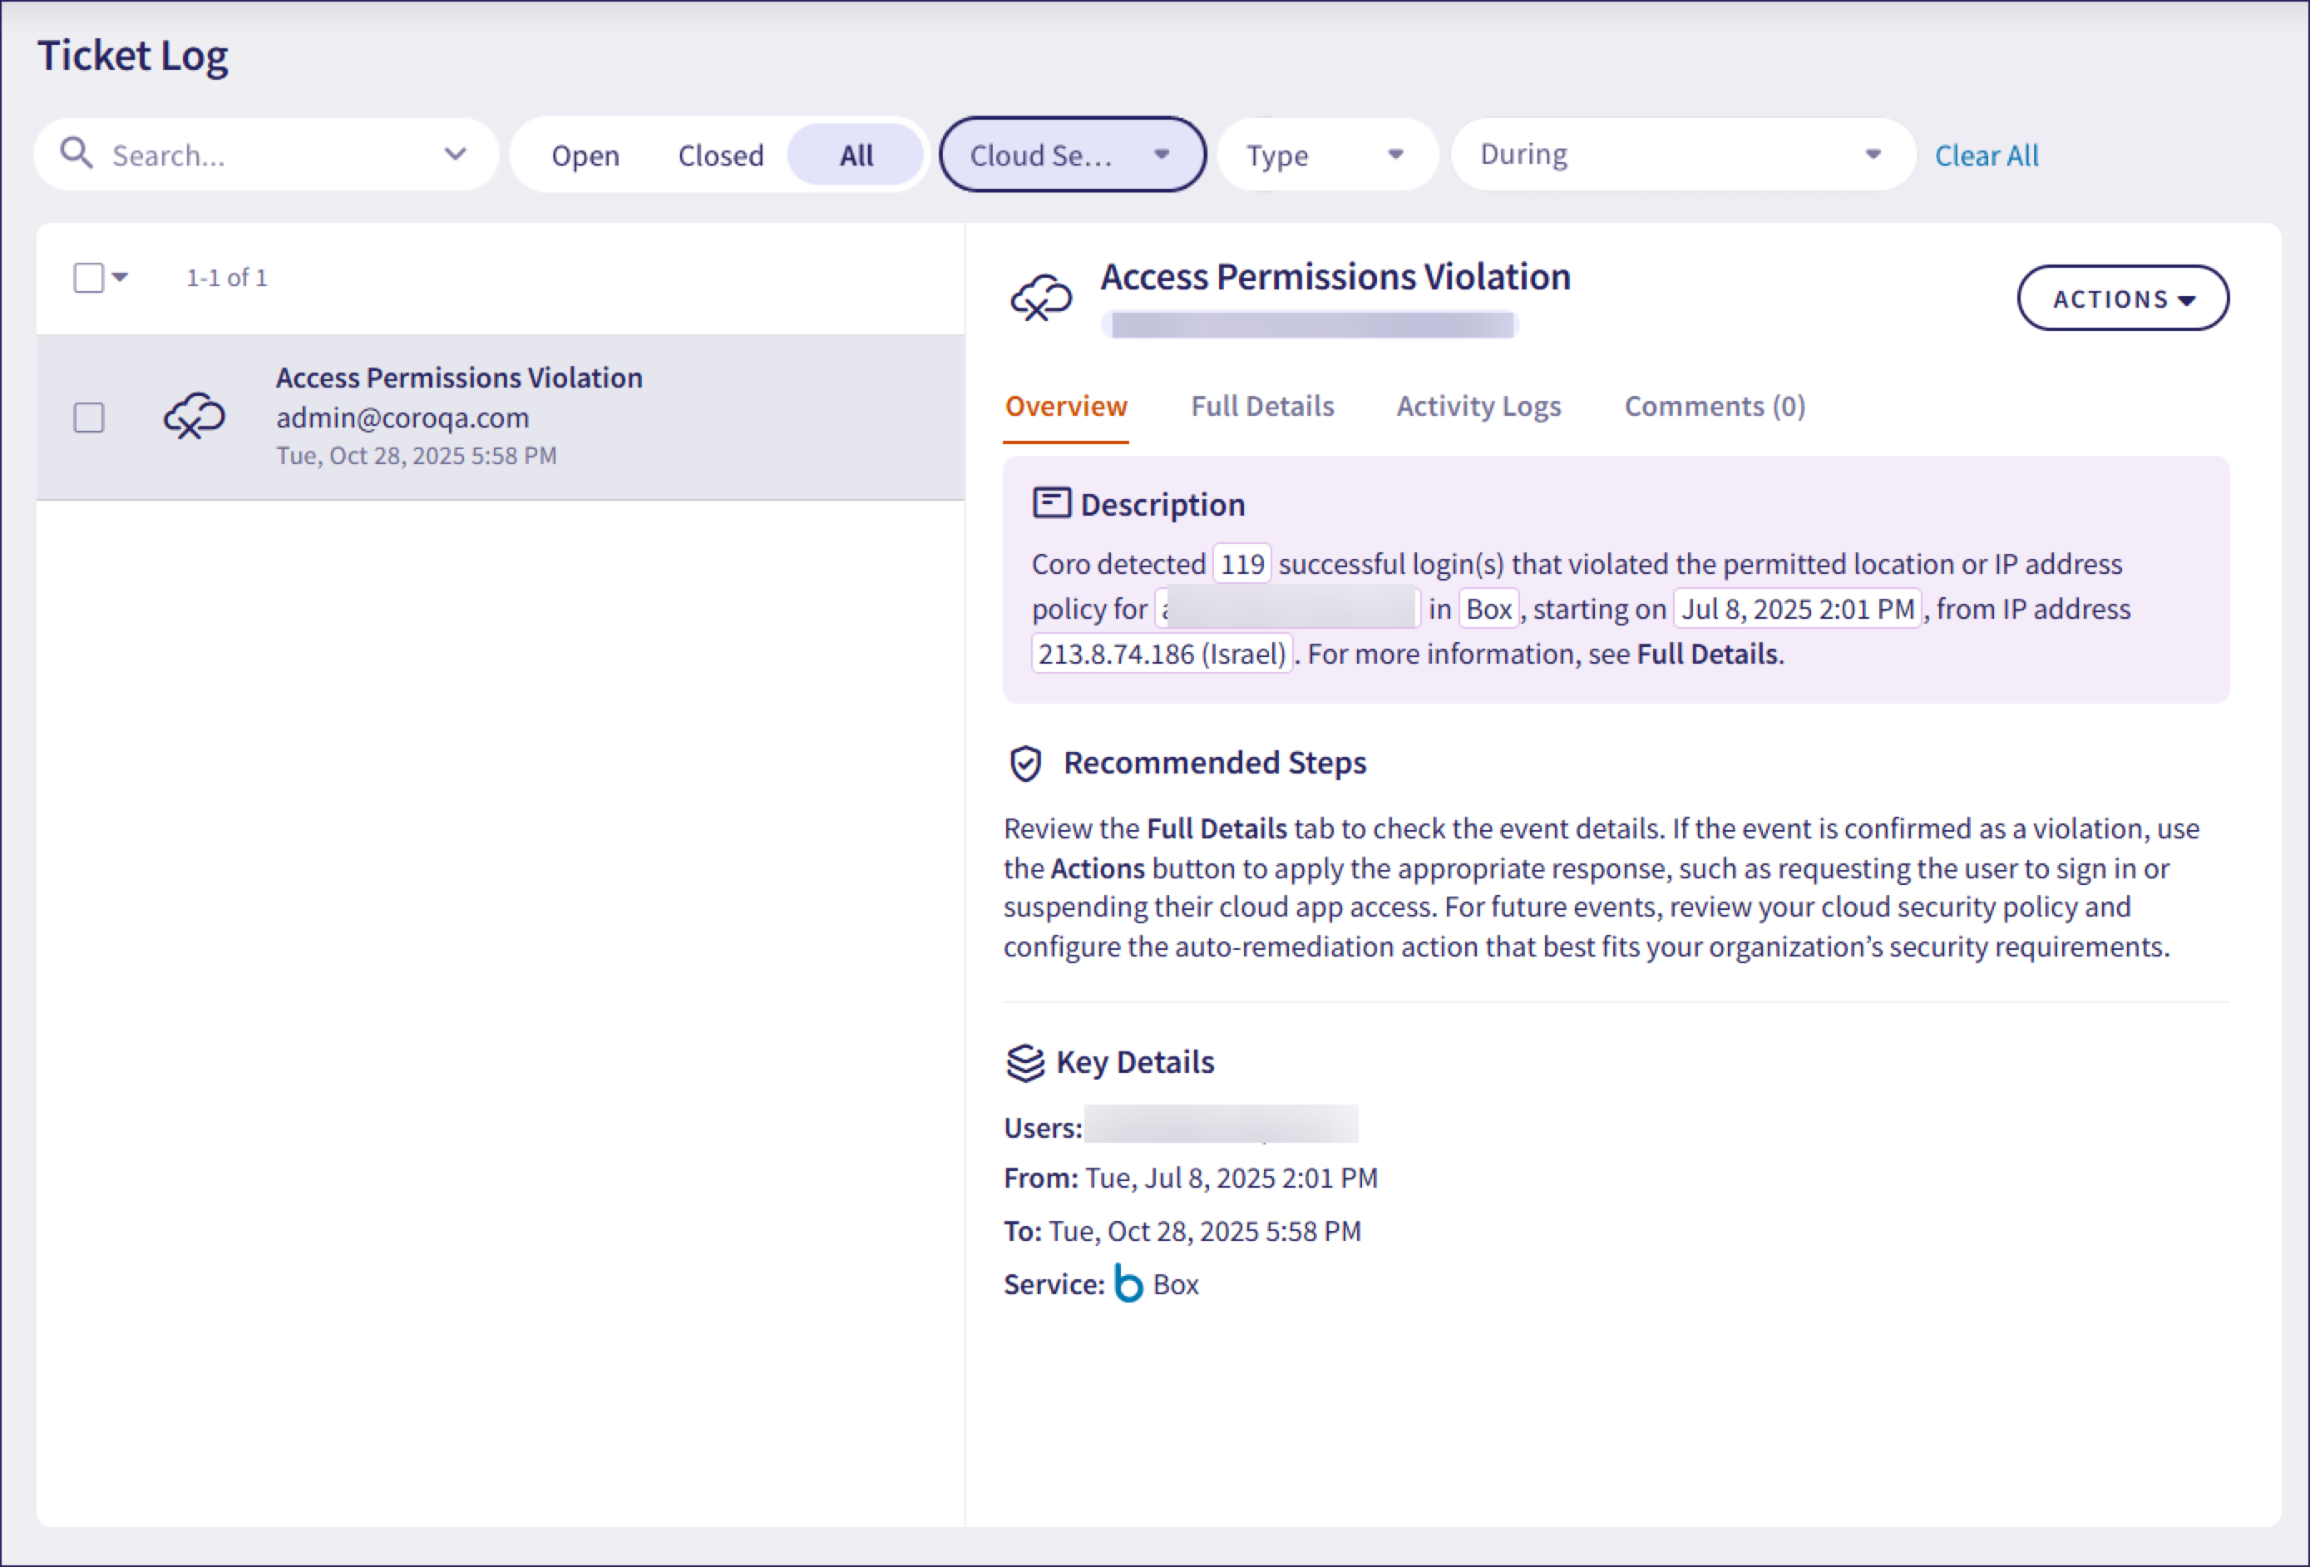Switch to the Overview tab
2310x1567 pixels.
click(1065, 406)
